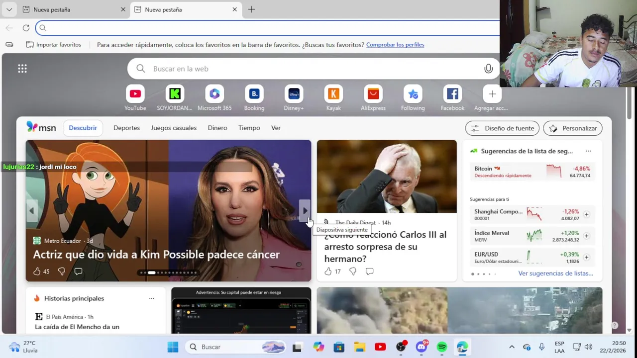Open the Windows Start menu
Screen dimensions: 637x358
coord(173,347)
